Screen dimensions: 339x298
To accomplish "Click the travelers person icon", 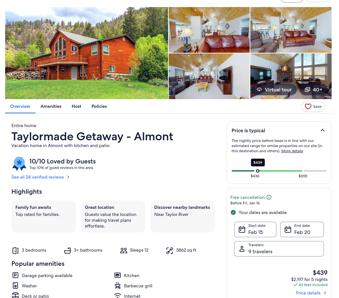I will tap(242, 249).
